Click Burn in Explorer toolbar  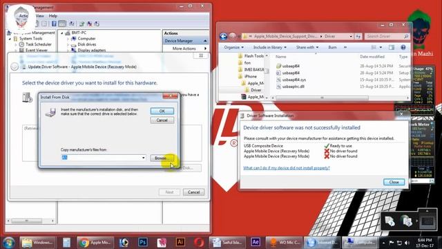(332, 48)
